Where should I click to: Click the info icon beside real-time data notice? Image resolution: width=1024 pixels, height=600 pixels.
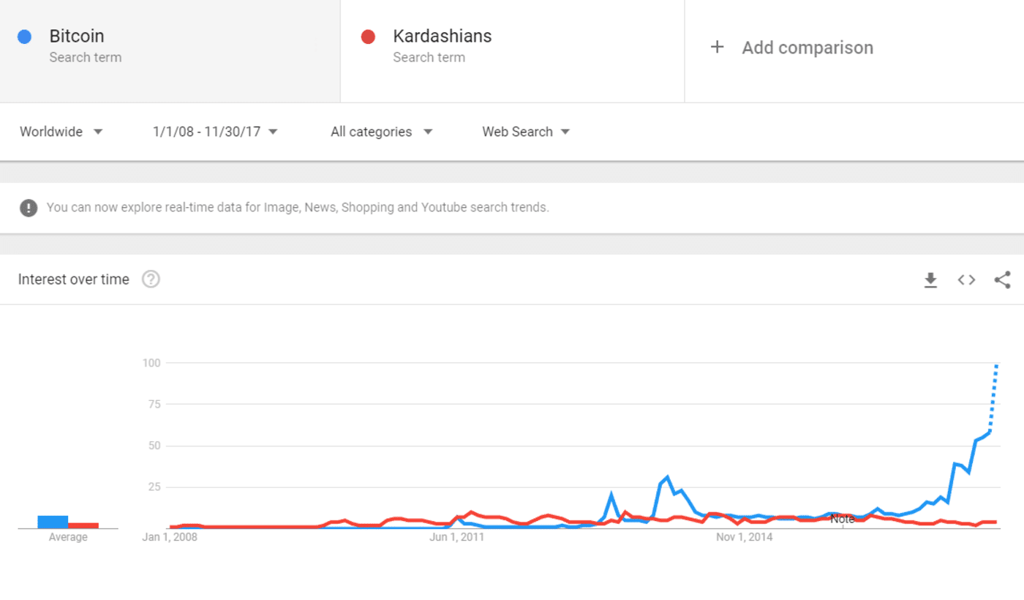(x=28, y=207)
